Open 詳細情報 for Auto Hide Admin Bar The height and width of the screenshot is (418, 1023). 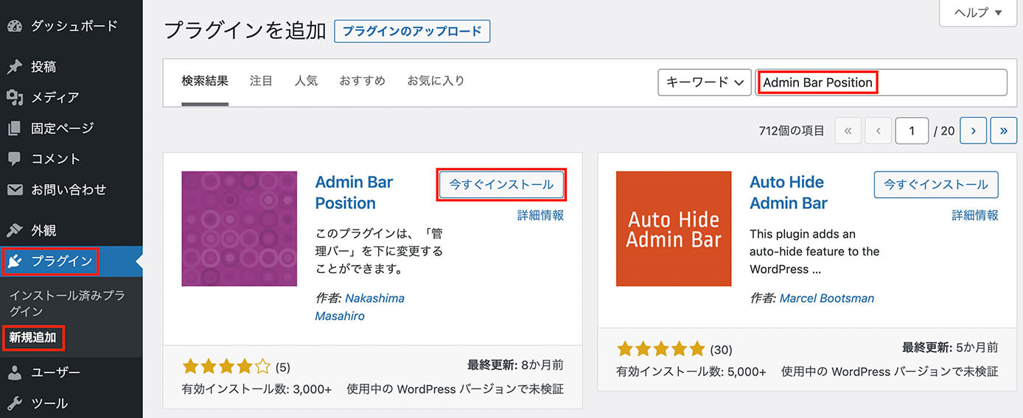(975, 215)
